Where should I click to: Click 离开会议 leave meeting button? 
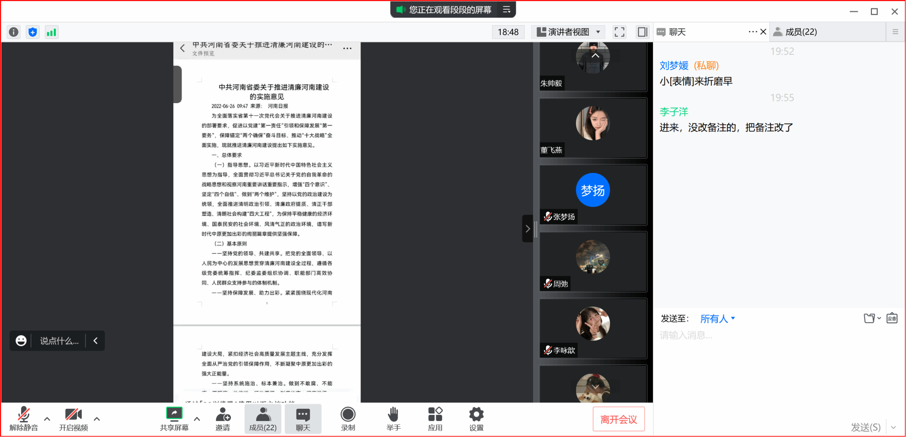618,419
